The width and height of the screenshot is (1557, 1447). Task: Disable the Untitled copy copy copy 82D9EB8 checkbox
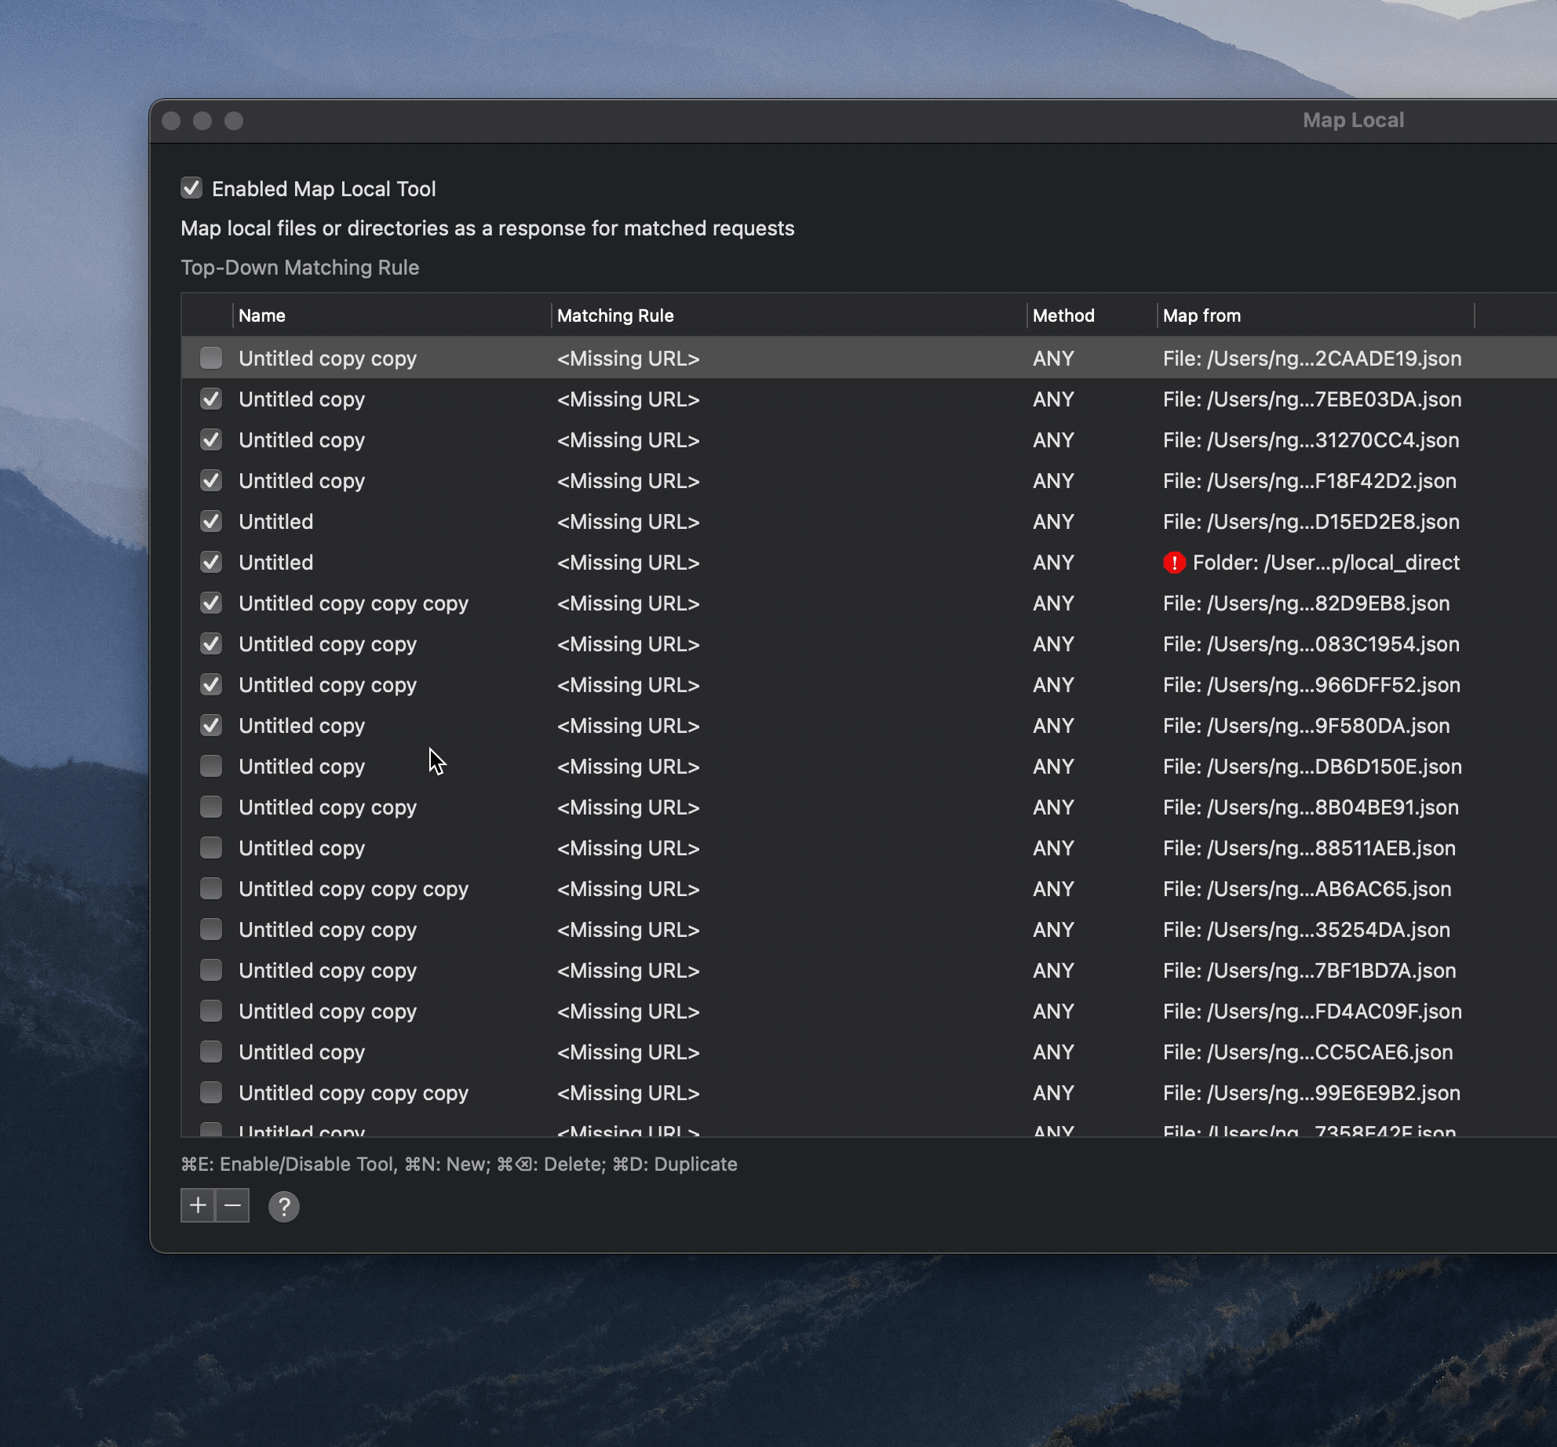coord(211,603)
